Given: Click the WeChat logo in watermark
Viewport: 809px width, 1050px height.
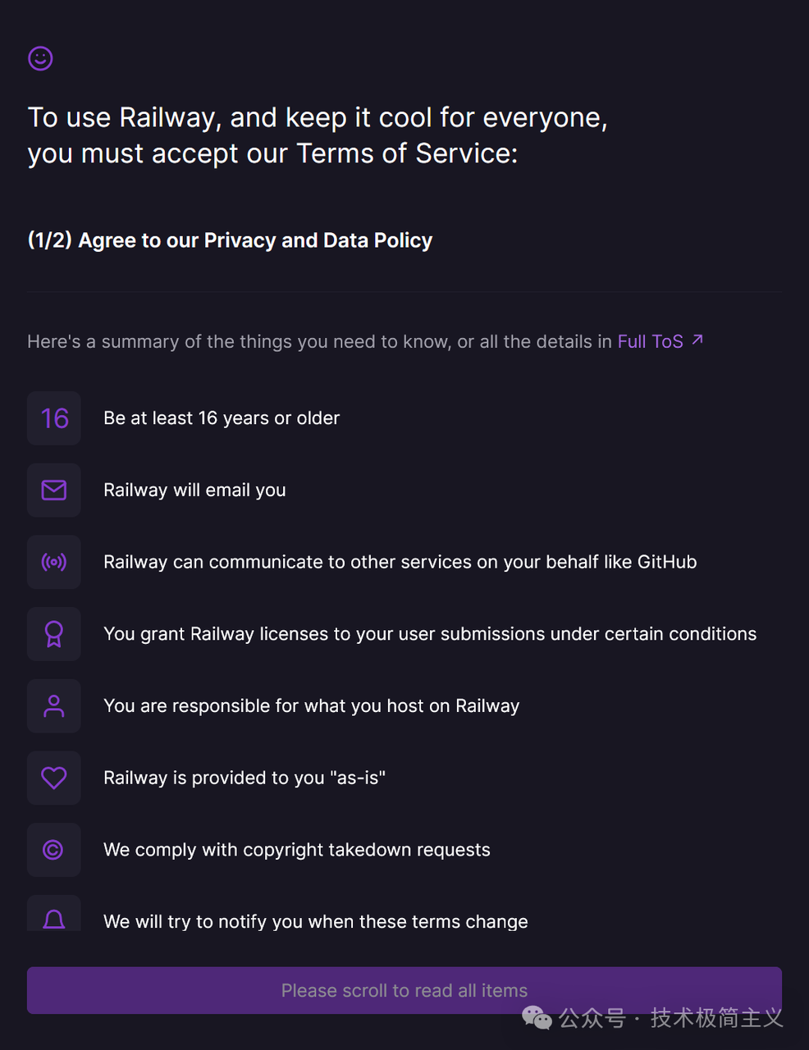Looking at the screenshot, I should (537, 1018).
